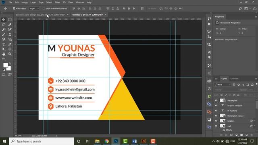Select the Rectangular Marquee tool
This screenshot has width=258, height=145.
(10, 20)
